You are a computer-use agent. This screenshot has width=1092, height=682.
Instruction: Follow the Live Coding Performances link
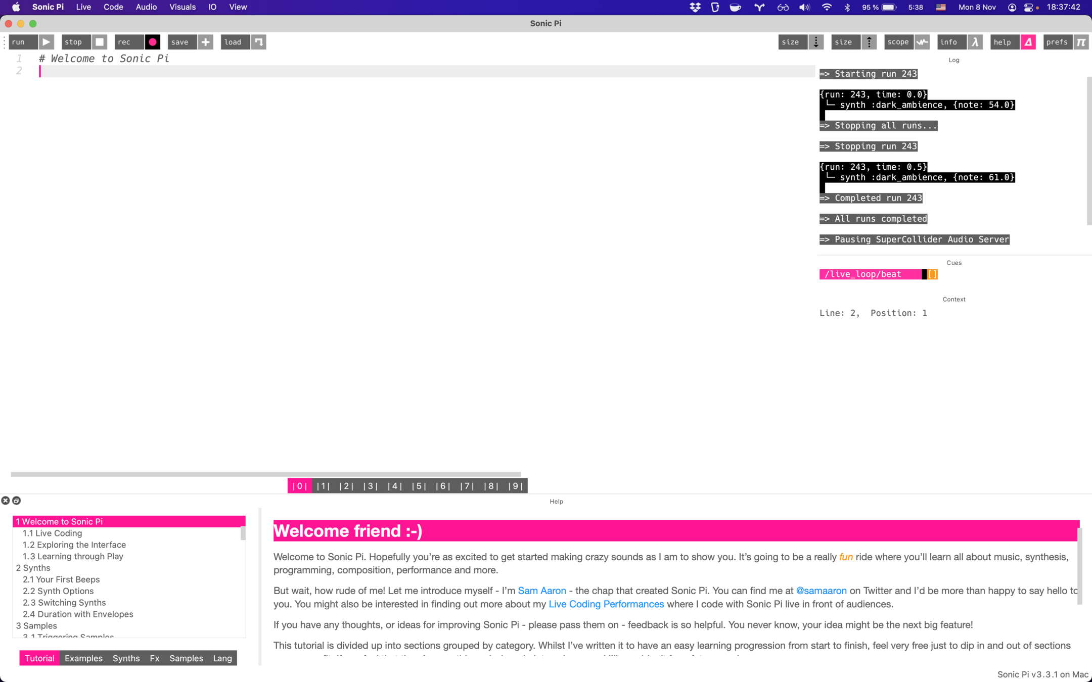click(606, 604)
